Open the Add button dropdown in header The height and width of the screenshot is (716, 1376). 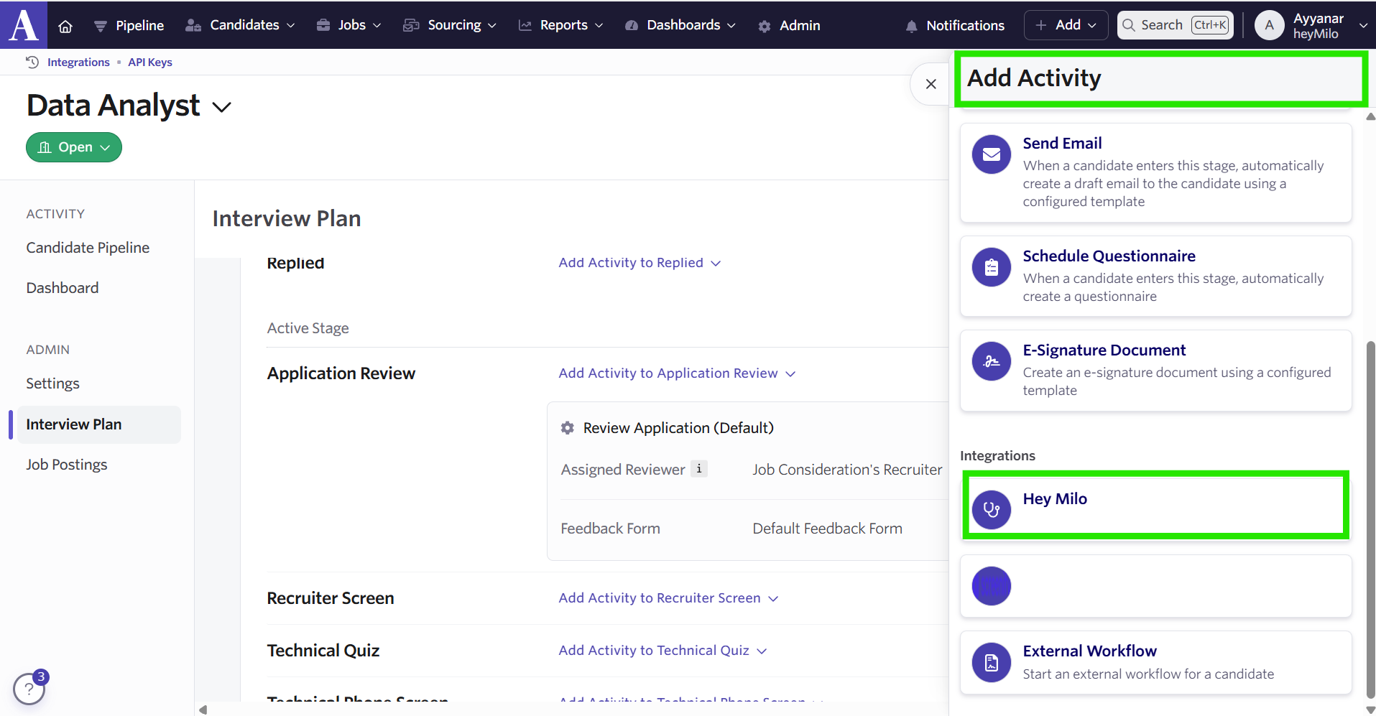(1066, 25)
